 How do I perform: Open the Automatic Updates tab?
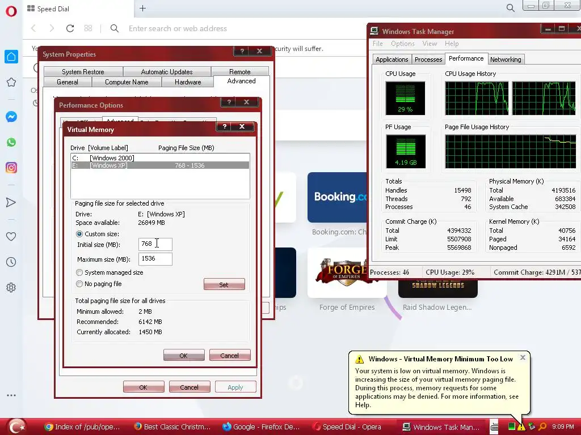(167, 72)
